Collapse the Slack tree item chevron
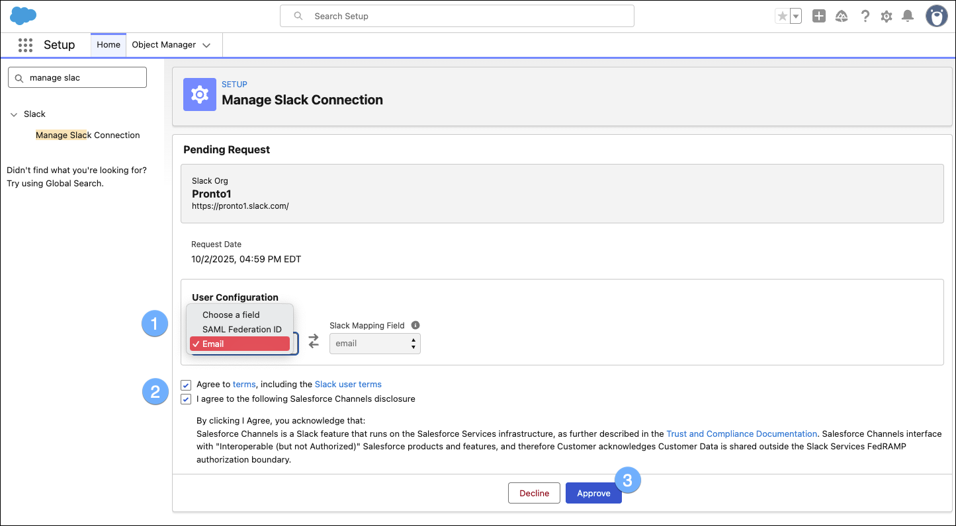The image size is (956, 526). click(14, 114)
